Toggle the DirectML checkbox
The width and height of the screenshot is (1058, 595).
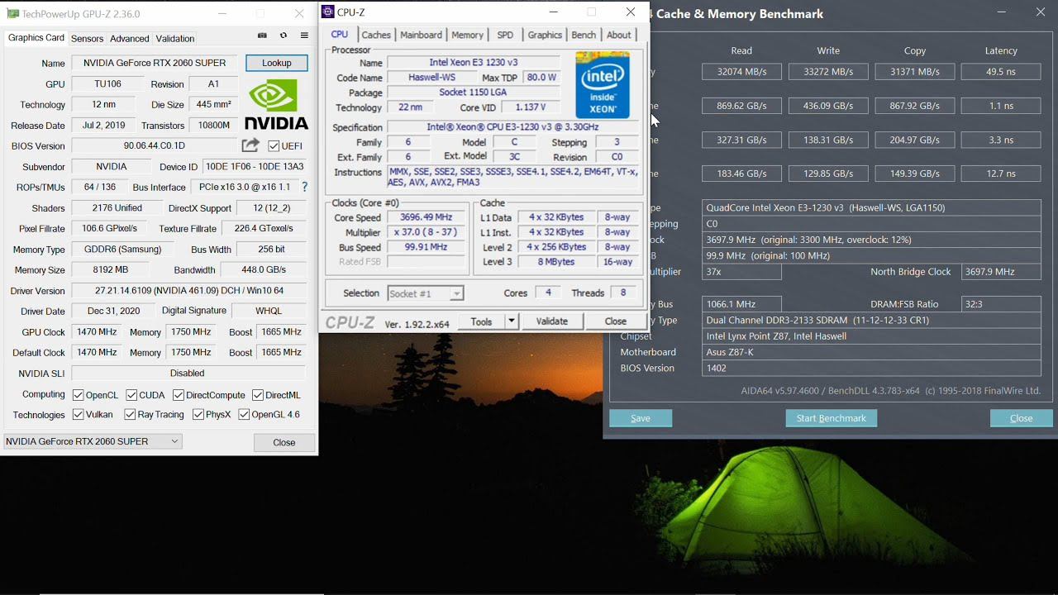[258, 395]
